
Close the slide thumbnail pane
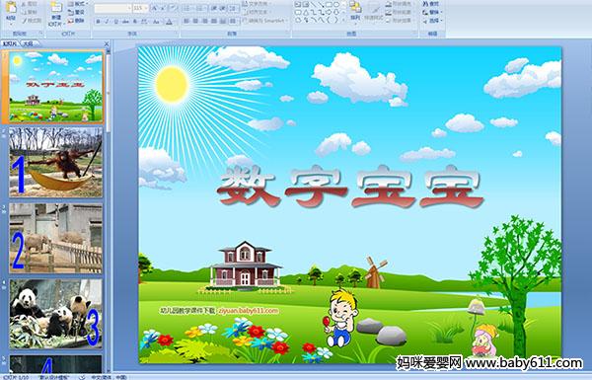(107, 43)
